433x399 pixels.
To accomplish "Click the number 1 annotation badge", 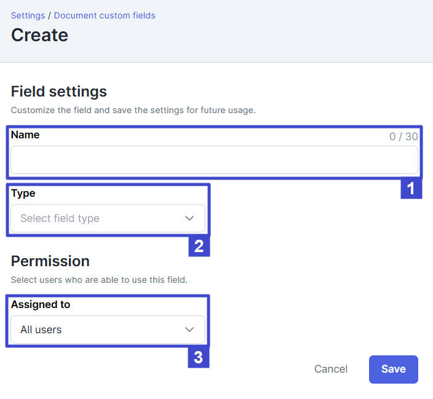I will pyautogui.click(x=411, y=189).
